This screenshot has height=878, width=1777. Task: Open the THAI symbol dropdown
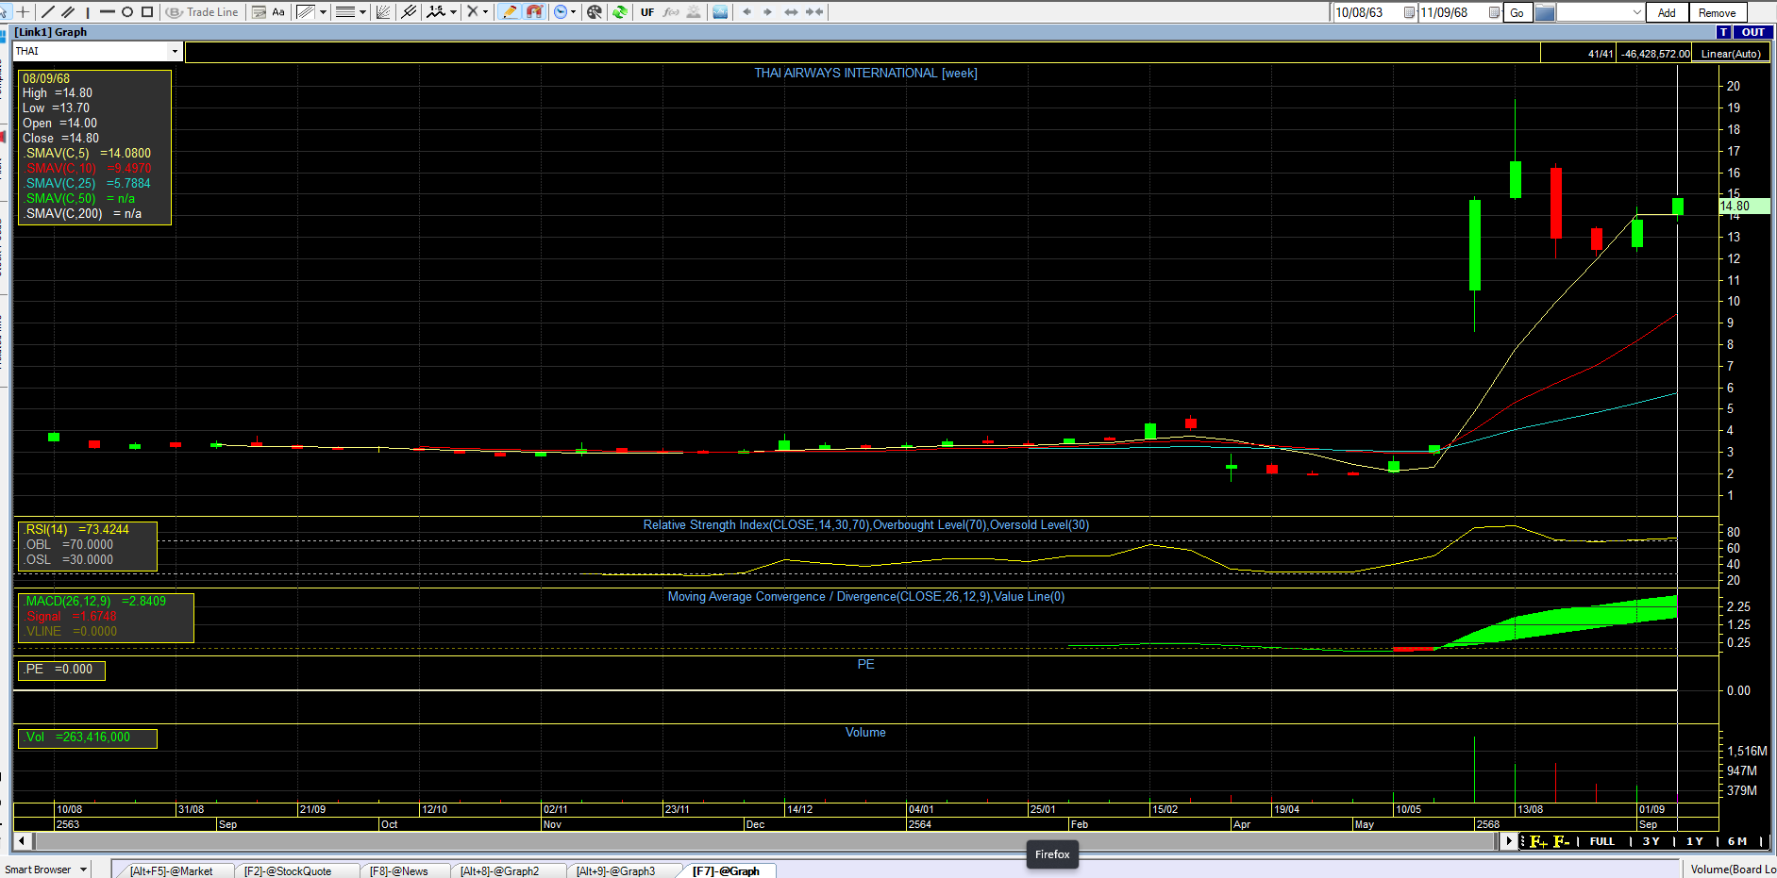[x=175, y=51]
